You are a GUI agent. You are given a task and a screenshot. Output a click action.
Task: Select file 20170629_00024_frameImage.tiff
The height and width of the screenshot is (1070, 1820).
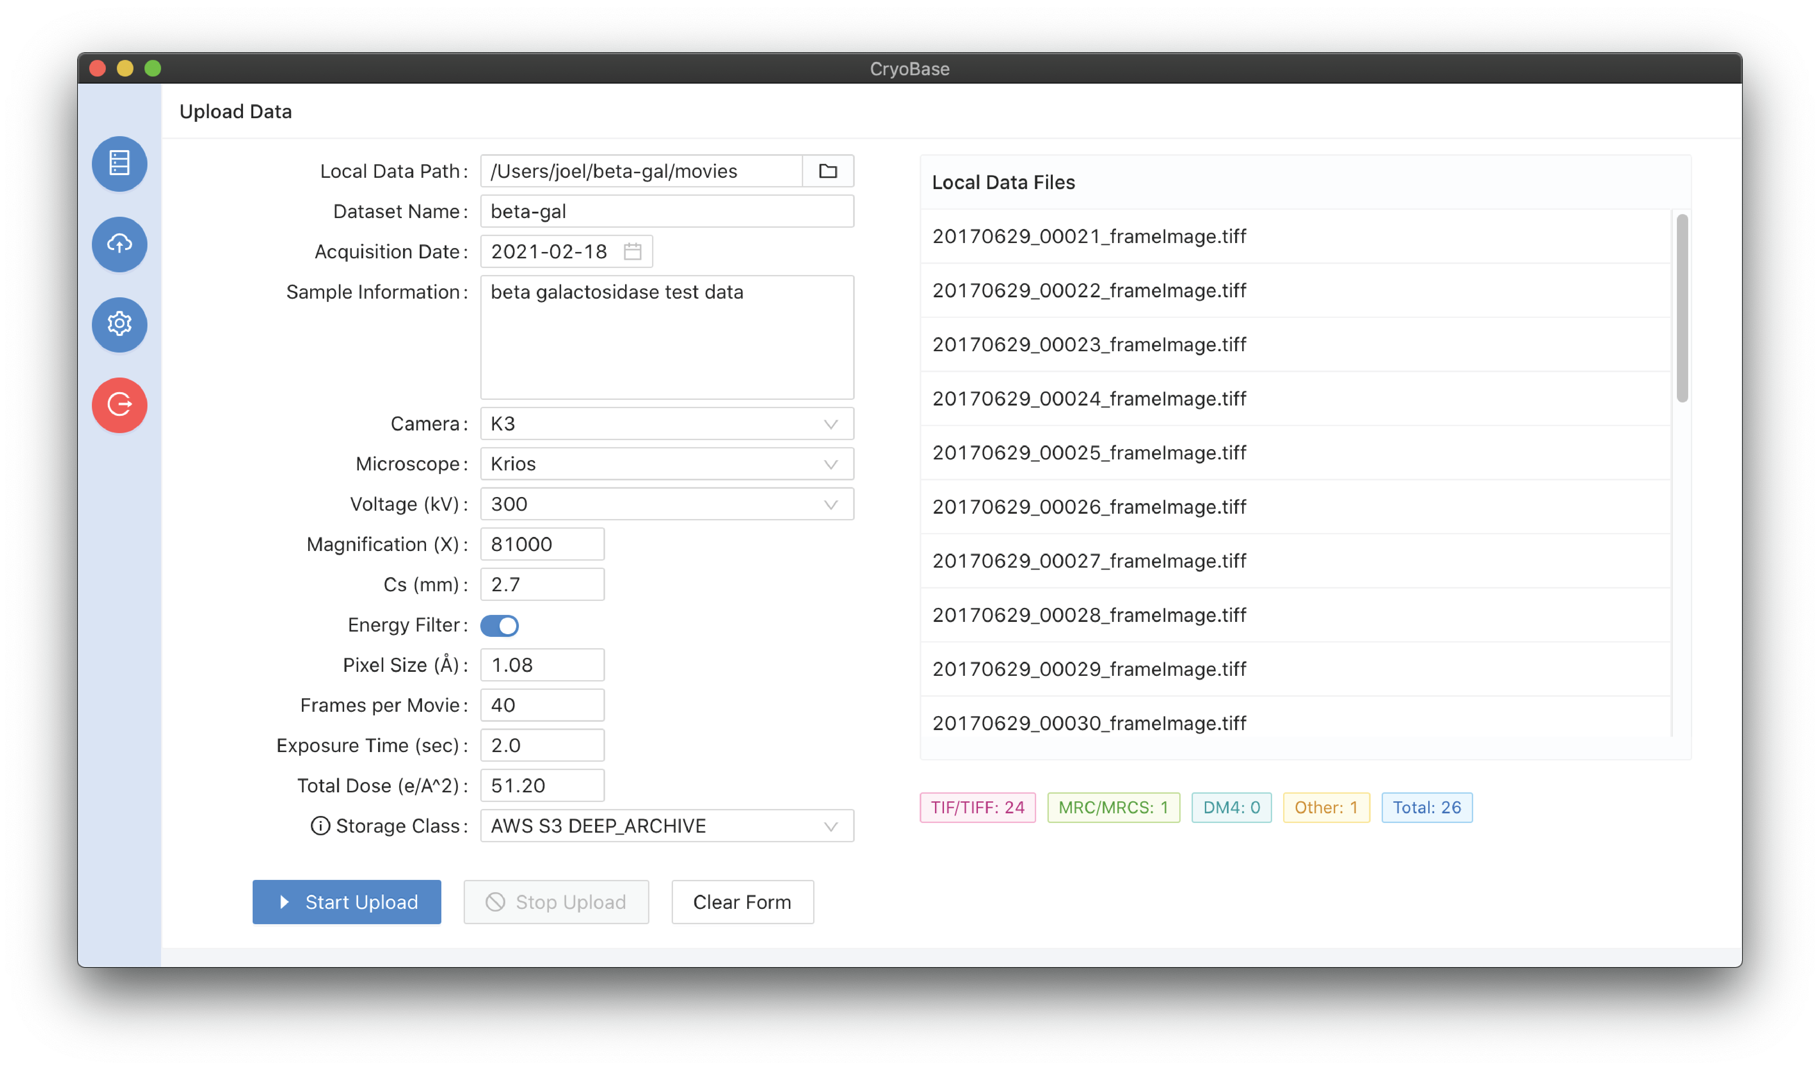click(x=1089, y=399)
